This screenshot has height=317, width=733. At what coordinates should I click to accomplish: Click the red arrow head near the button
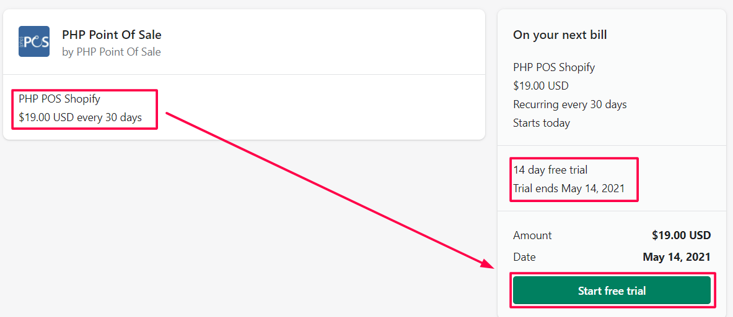click(489, 264)
